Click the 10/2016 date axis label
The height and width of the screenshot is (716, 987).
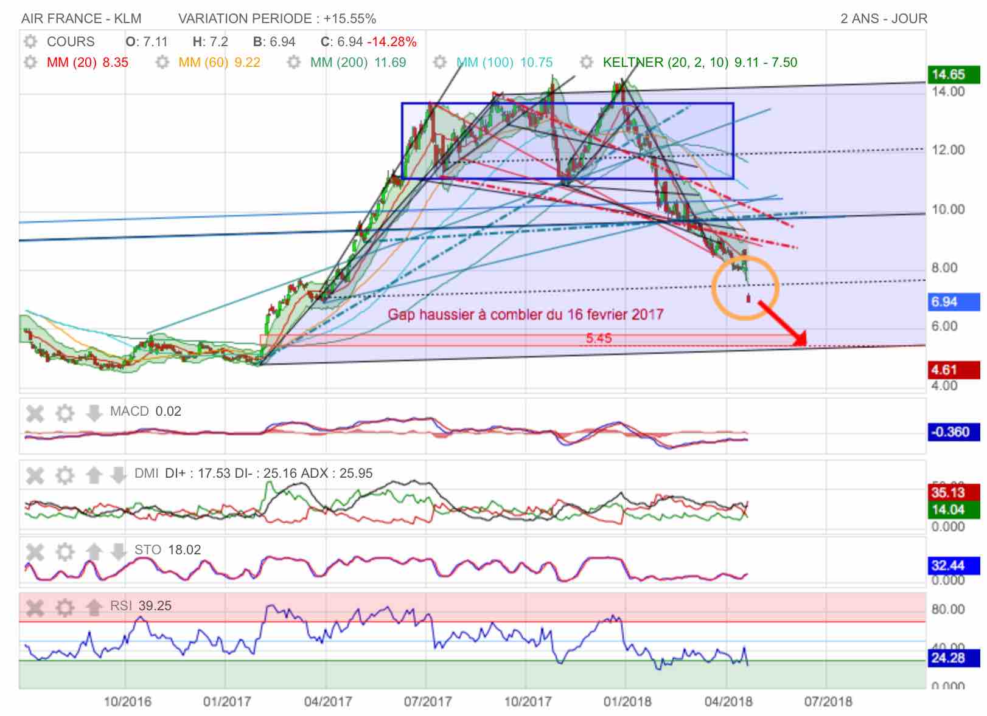click(127, 701)
